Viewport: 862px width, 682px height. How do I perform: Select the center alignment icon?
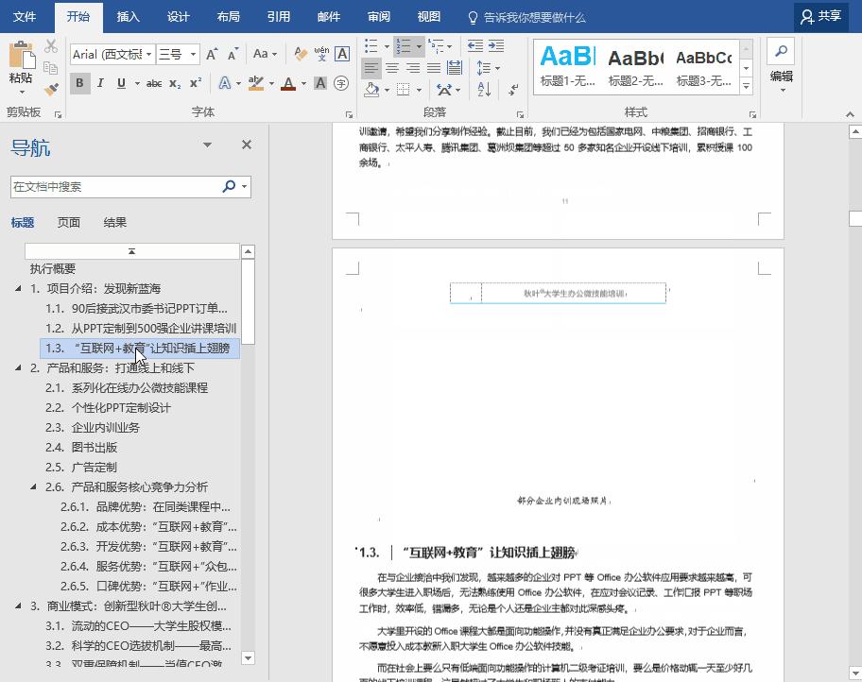(x=392, y=68)
